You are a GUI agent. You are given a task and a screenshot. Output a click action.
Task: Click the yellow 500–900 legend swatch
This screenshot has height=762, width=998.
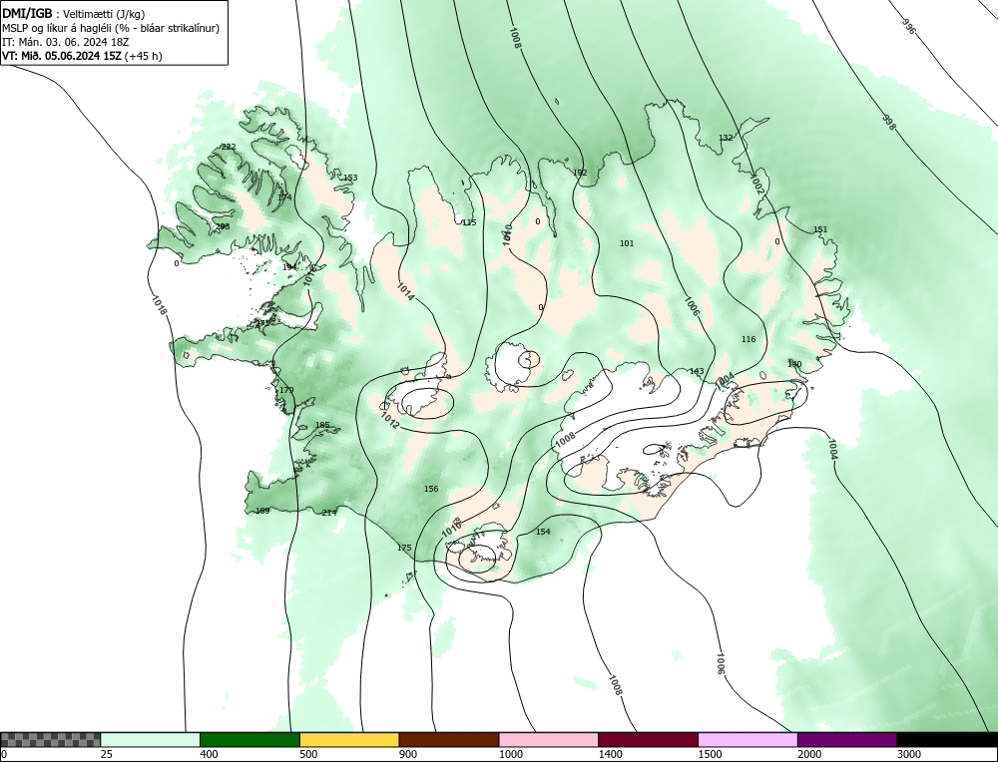pyautogui.click(x=349, y=740)
